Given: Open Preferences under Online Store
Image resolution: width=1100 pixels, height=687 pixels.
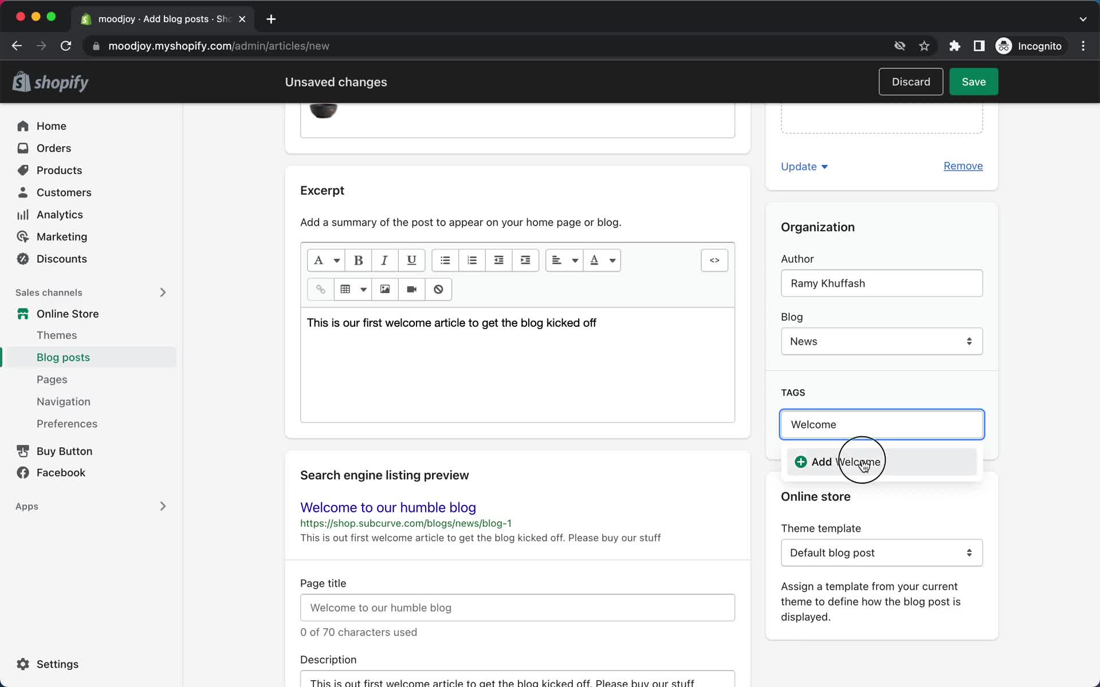Looking at the screenshot, I should tap(67, 424).
